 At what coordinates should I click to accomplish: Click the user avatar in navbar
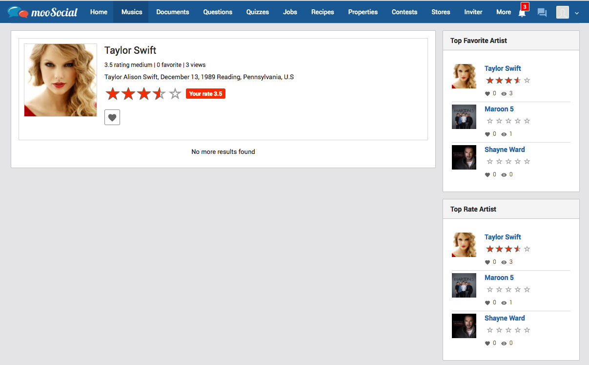[x=563, y=13]
